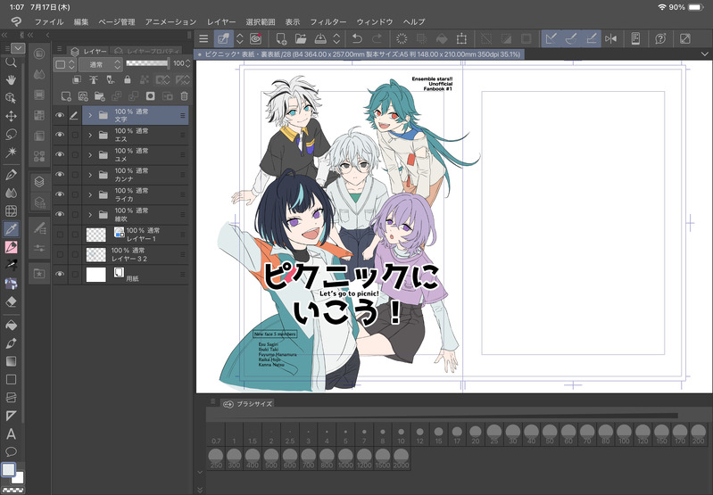Select the Fill bucket tool
713x495 pixels.
pos(11,326)
